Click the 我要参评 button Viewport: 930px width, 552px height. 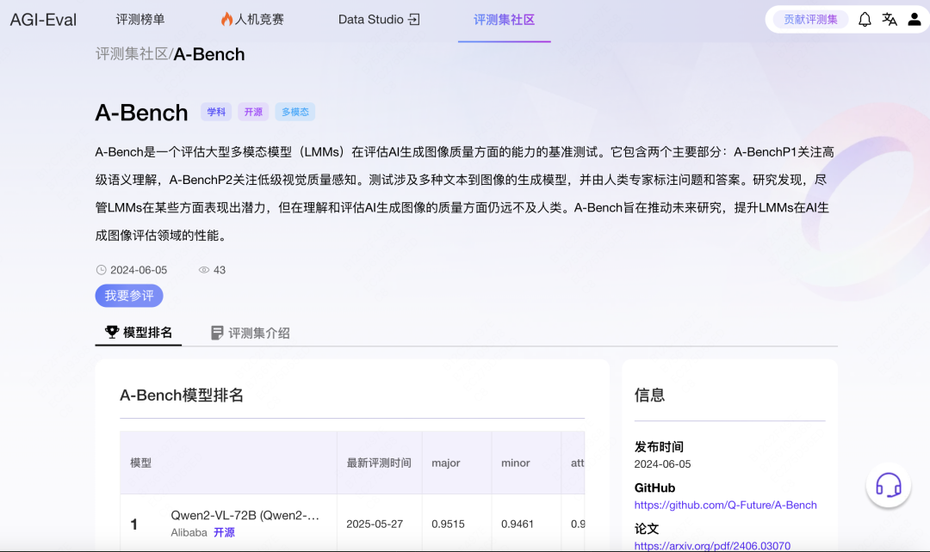tap(128, 296)
